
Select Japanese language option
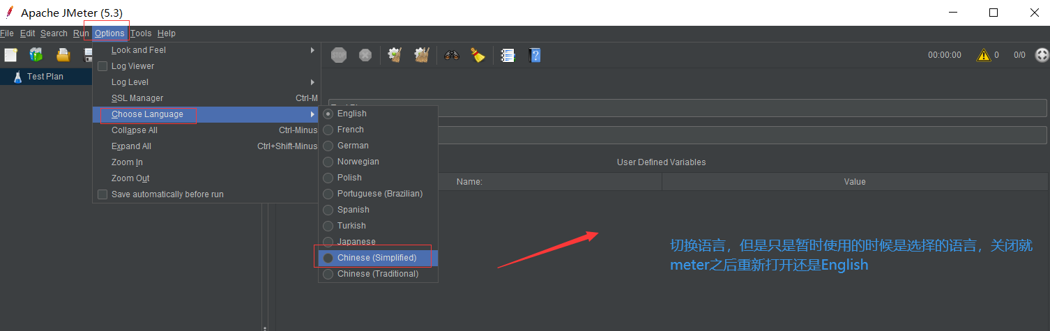(378, 242)
